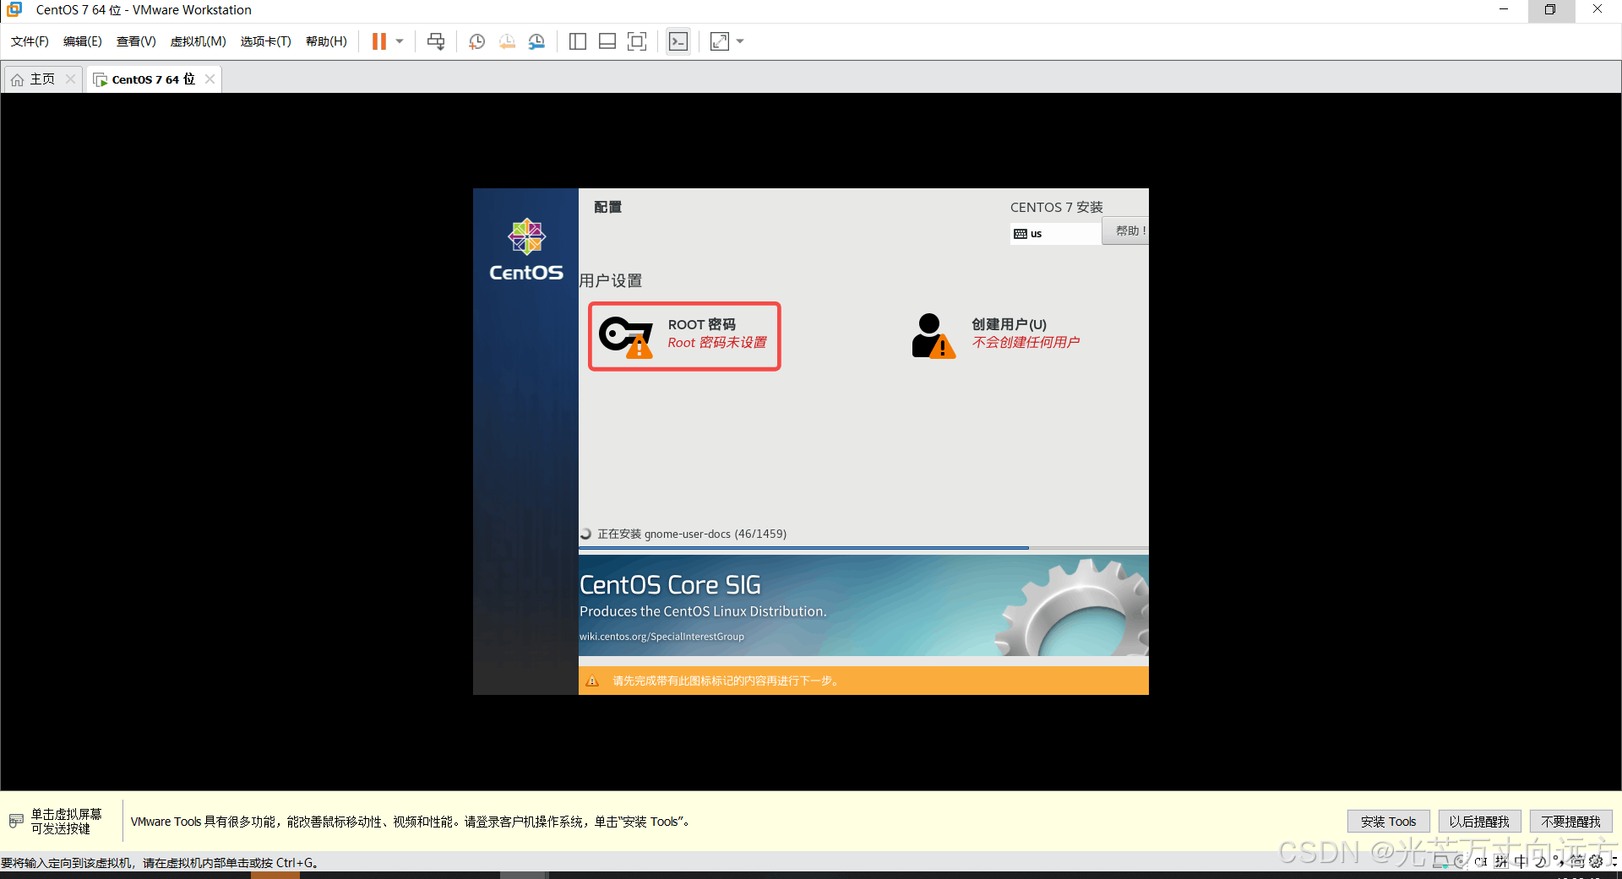This screenshot has height=879, width=1622.
Task: Click the 正在安装 gnome-user-docs status text
Action: point(692,534)
